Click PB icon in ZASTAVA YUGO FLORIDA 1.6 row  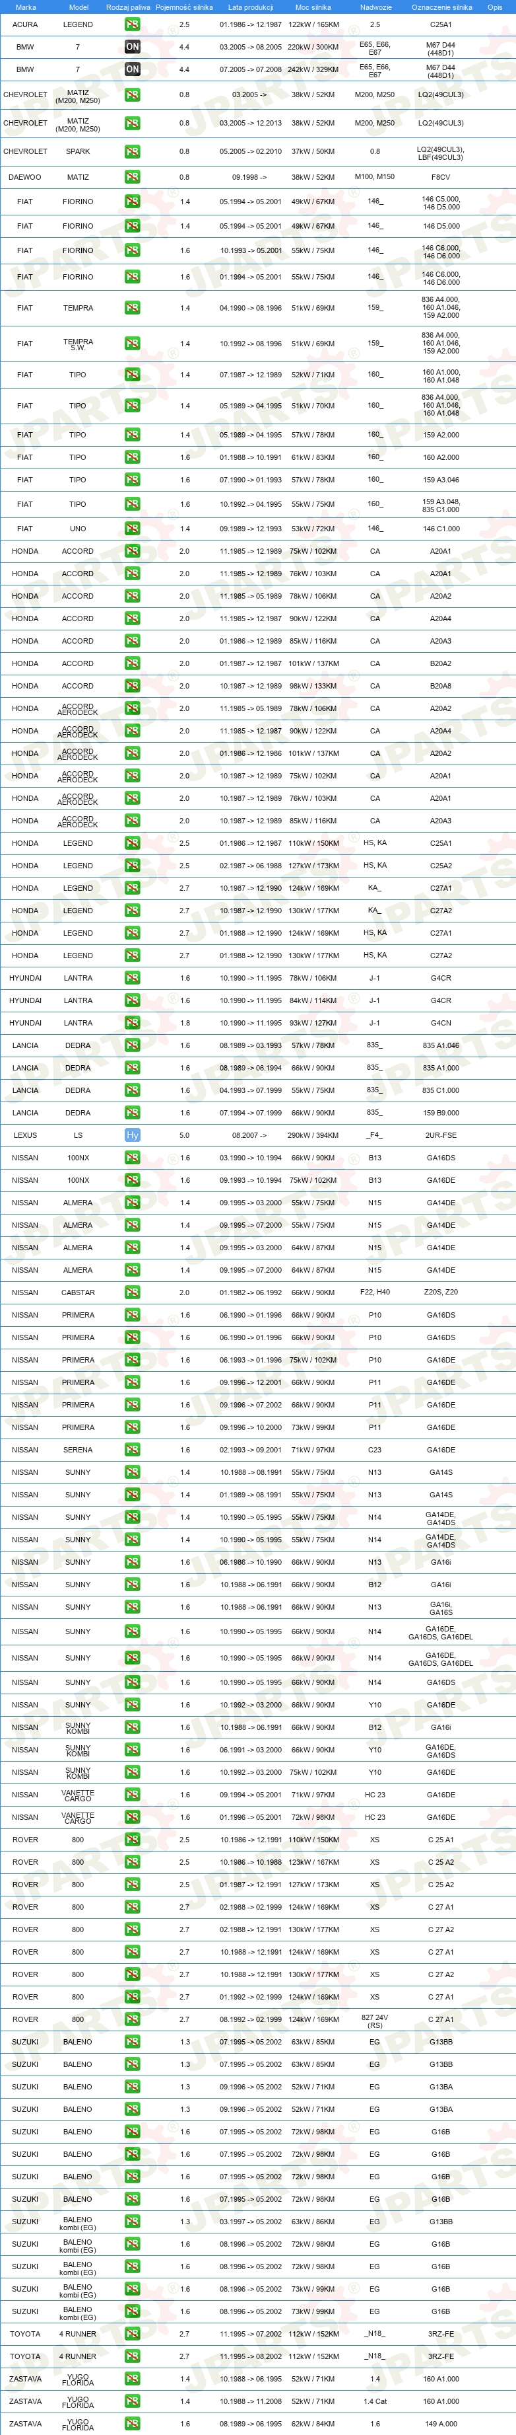pyautogui.click(x=132, y=2424)
